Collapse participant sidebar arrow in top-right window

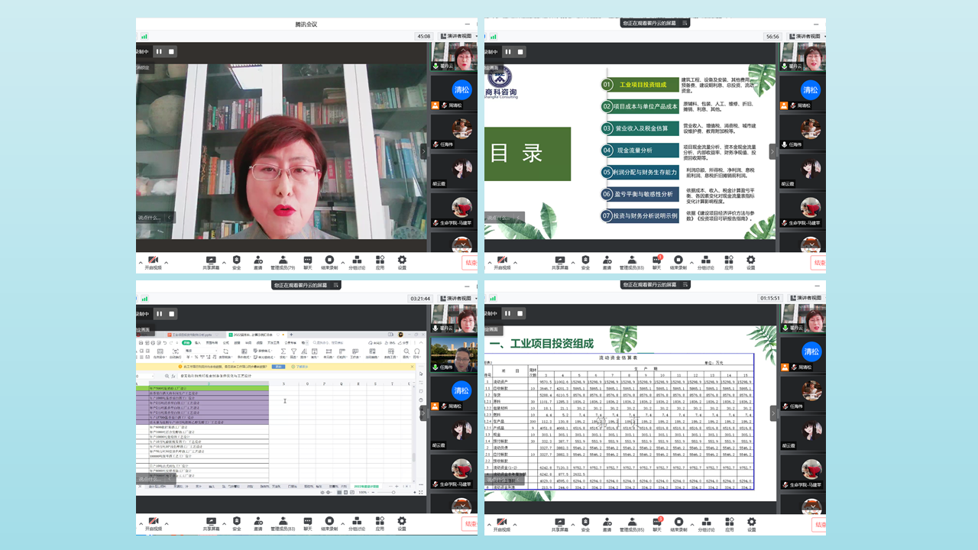click(772, 151)
